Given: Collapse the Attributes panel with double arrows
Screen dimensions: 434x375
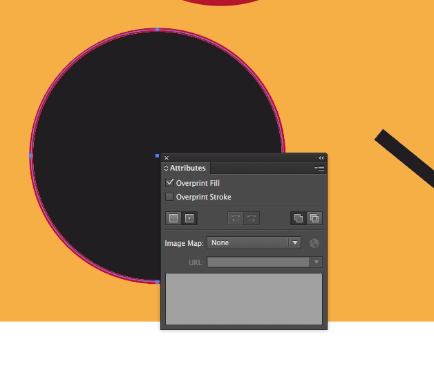Looking at the screenshot, I should pyautogui.click(x=321, y=157).
